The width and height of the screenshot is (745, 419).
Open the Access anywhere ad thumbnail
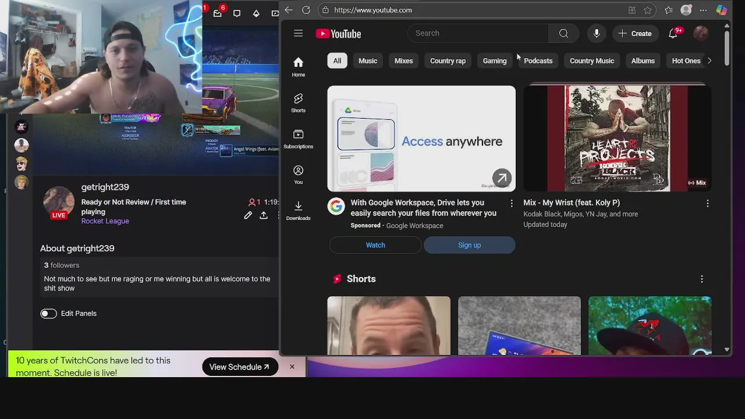tap(421, 139)
